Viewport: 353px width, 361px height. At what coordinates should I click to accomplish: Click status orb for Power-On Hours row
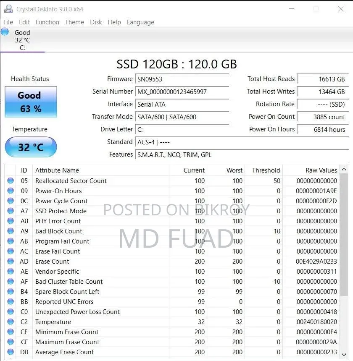click(11, 191)
